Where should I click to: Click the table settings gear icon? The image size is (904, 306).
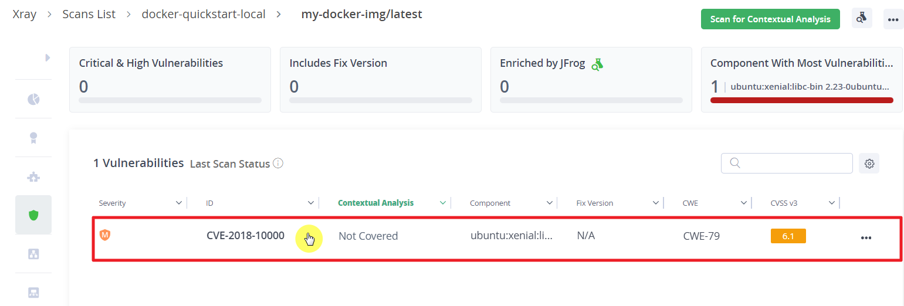[869, 164]
